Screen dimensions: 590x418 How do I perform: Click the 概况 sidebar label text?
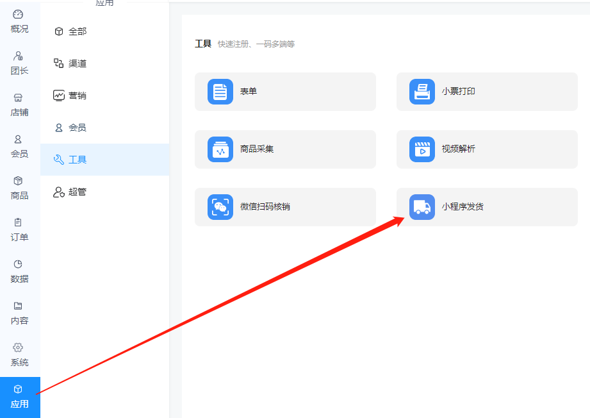(x=20, y=29)
